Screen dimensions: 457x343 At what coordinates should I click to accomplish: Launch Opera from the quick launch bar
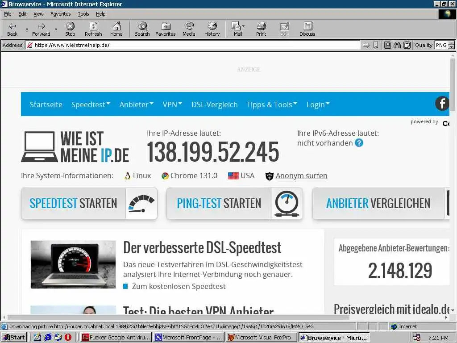tap(68, 337)
